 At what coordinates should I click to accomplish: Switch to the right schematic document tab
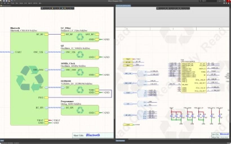(123, 6)
